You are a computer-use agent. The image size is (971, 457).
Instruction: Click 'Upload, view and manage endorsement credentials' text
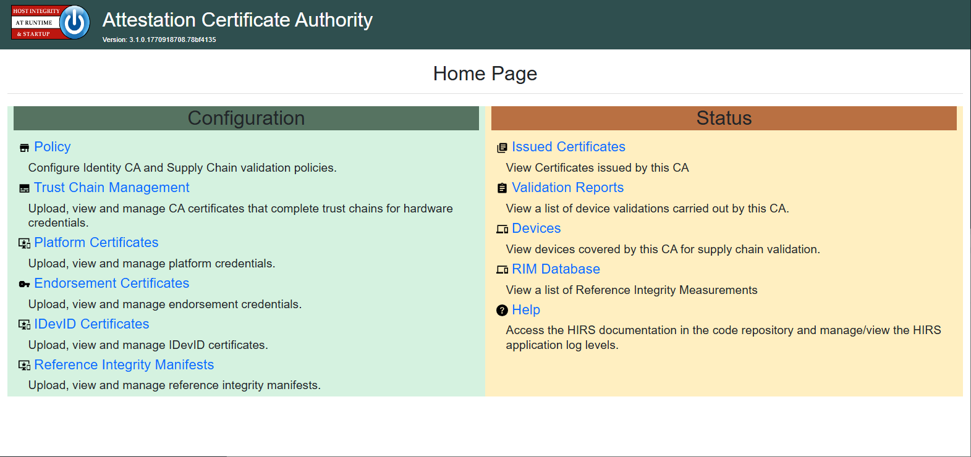[x=165, y=304]
